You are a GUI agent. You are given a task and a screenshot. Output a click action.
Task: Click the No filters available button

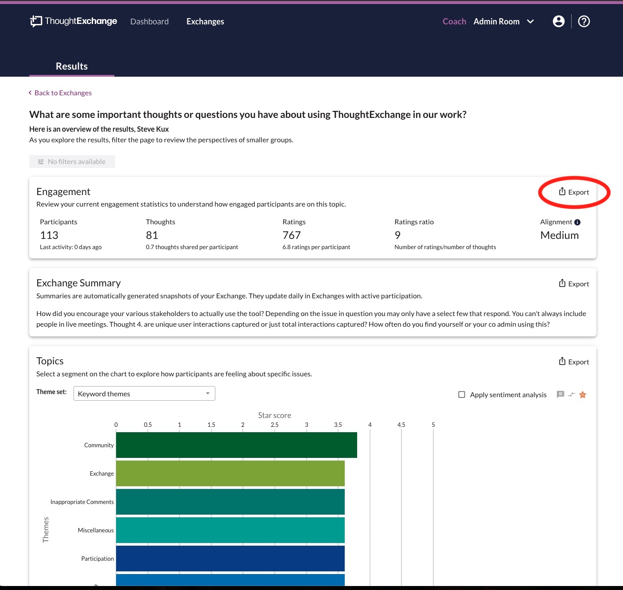(x=72, y=162)
